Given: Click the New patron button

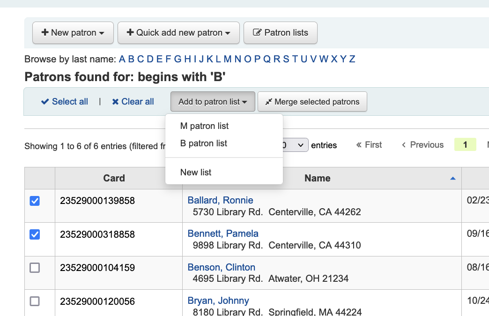Looking at the screenshot, I should 73,33.
